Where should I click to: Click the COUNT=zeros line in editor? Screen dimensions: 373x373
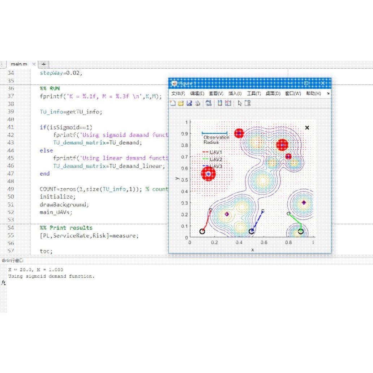click(104, 189)
